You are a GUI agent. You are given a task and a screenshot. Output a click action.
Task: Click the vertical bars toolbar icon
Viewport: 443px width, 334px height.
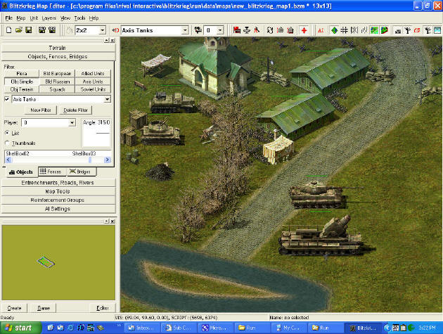coord(364,30)
